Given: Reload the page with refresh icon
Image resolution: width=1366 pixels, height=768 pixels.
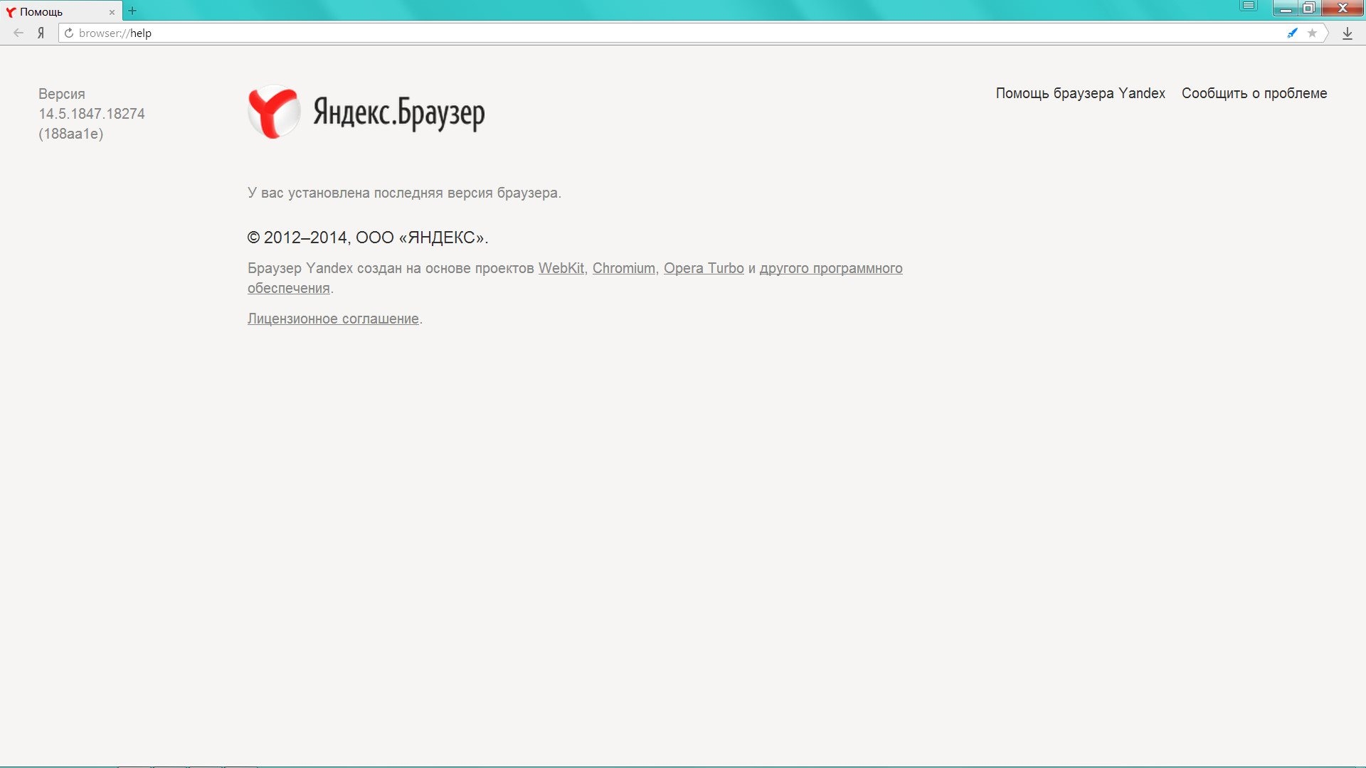Looking at the screenshot, I should [69, 33].
